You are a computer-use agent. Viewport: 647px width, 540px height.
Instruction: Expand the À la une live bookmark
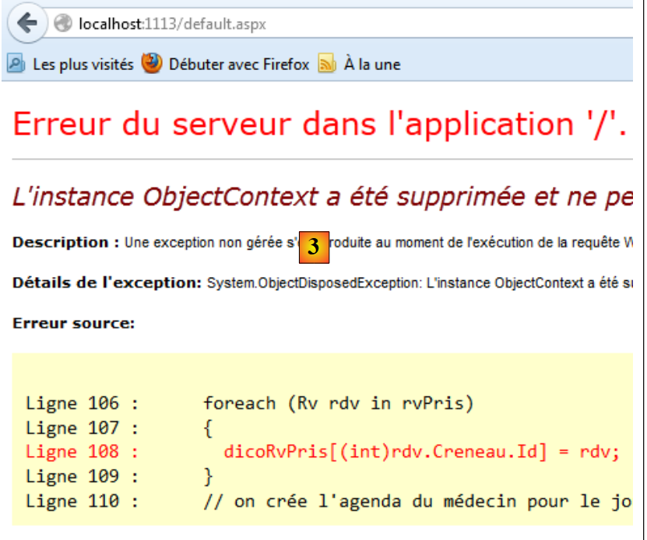(x=372, y=65)
